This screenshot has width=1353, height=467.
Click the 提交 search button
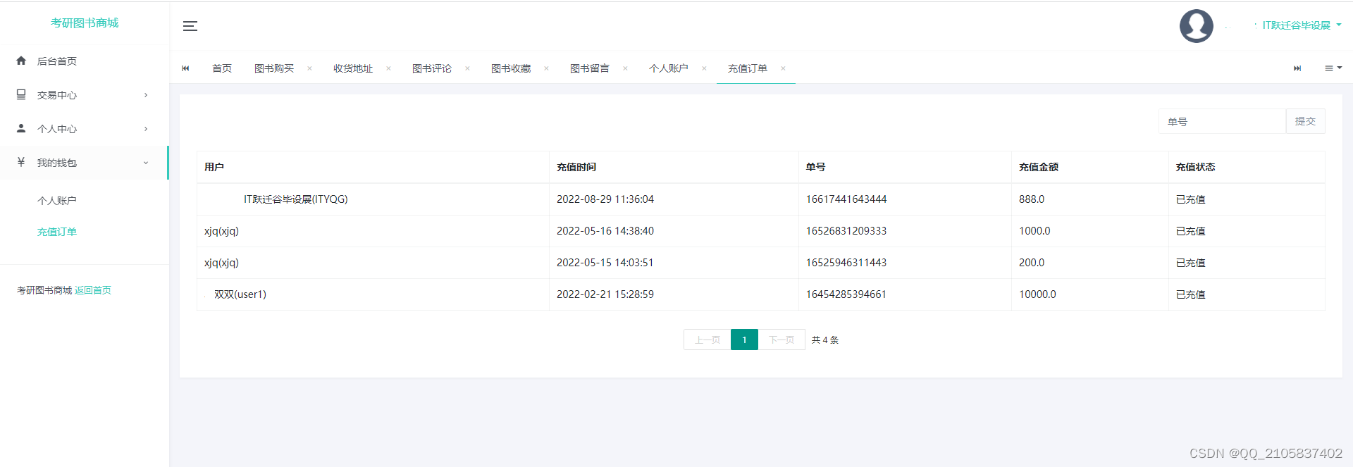click(x=1305, y=121)
